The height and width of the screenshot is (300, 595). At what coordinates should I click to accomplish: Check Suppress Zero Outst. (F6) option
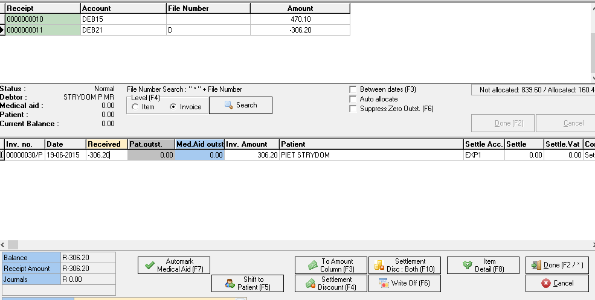(x=353, y=109)
